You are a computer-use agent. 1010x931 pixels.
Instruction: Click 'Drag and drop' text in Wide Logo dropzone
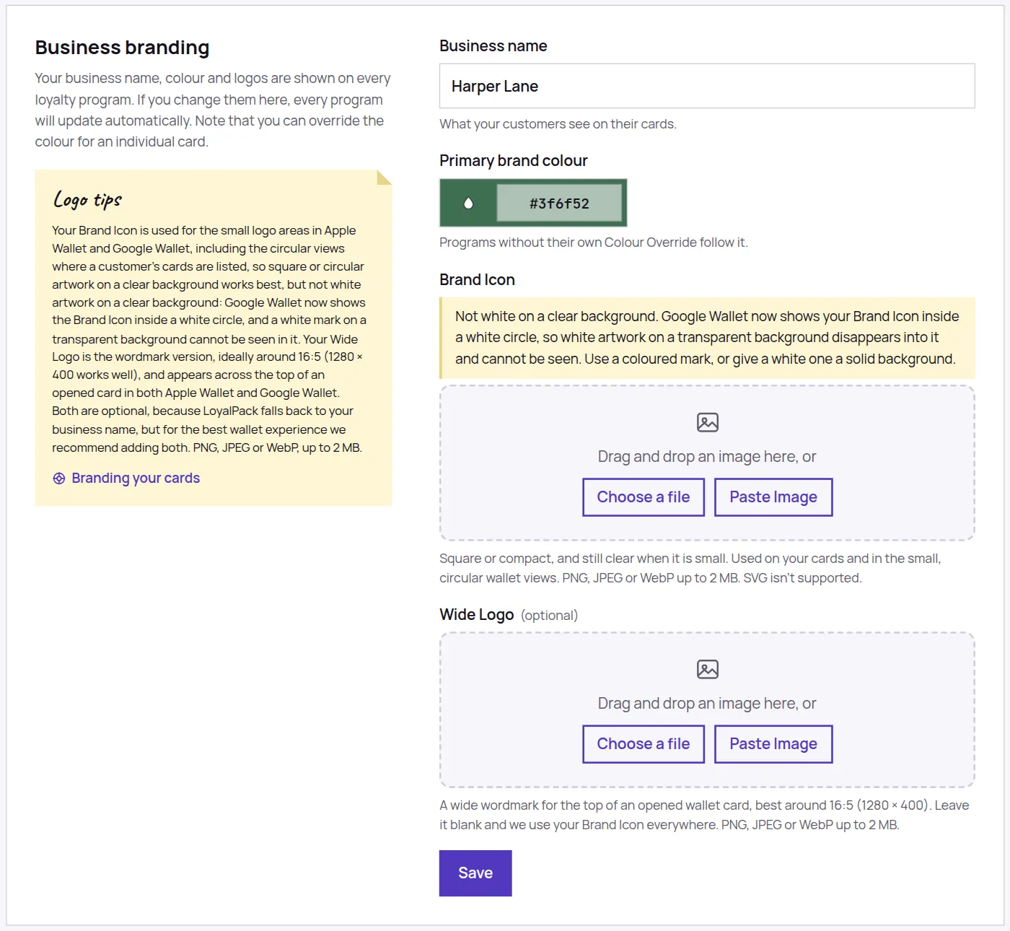(707, 704)
